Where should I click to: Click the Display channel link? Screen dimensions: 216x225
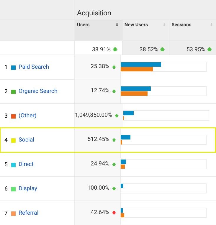28,188
